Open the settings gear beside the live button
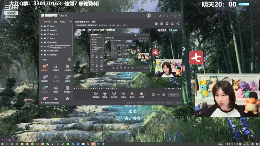Viewport: 260px width, 146px height. (x=164, y=95)
